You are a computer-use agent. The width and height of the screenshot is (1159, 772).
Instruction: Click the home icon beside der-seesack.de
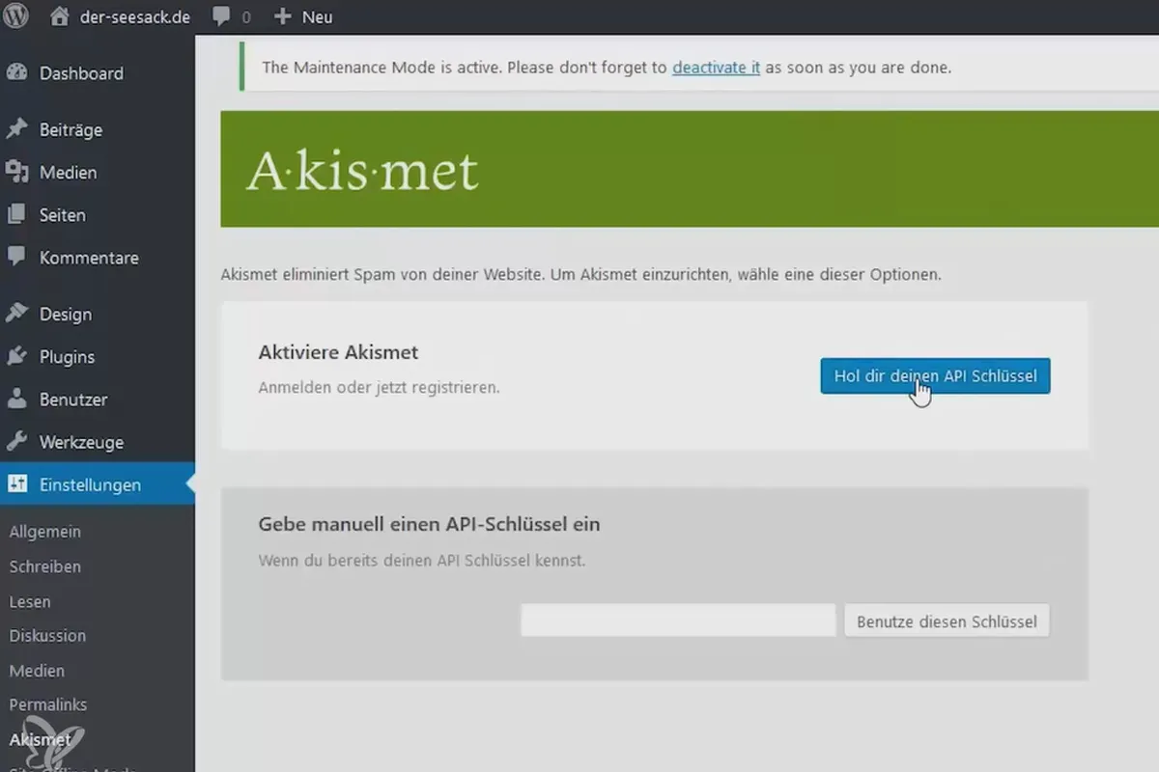pyautogui.click(x=59, y=16)
